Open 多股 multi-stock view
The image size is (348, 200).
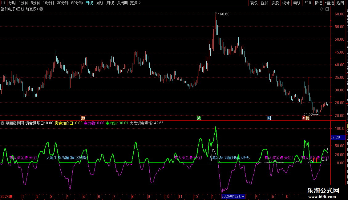(x=275, y=3)
